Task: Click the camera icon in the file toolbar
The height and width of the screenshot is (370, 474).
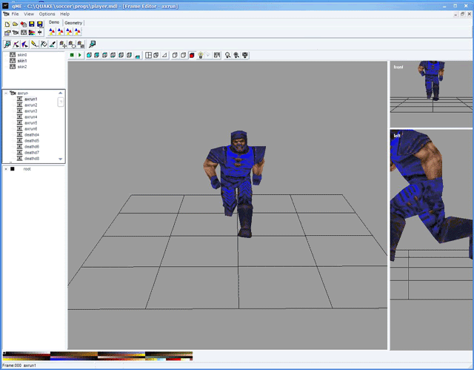Action: [15, 33]
